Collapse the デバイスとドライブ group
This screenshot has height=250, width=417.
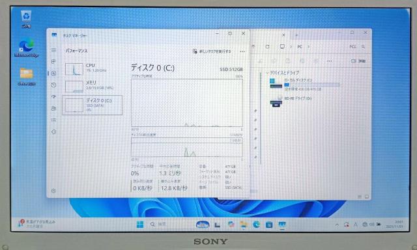tap(267, 72)
